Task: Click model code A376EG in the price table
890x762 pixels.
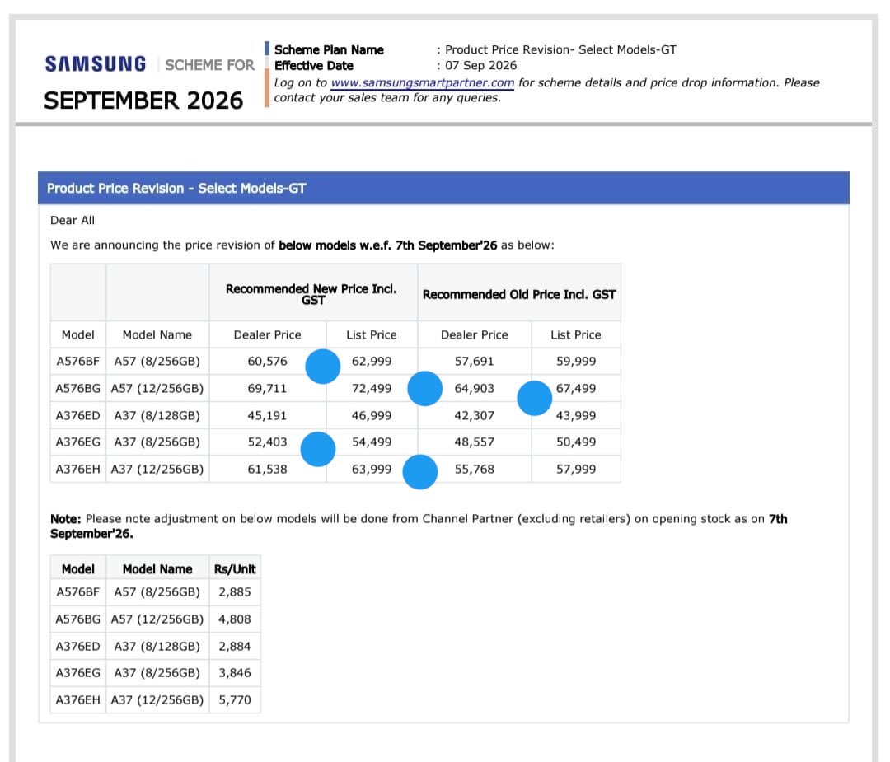Action: point(77,442)
